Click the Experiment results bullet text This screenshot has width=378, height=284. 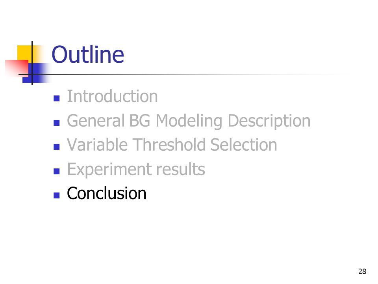click(x=136, y=170)
